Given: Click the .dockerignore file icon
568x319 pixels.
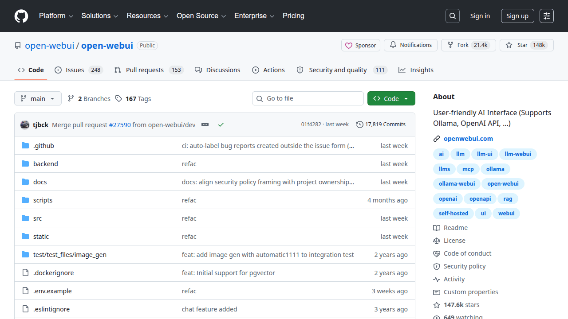Looking at the screenshot, I should click(25, 272).
